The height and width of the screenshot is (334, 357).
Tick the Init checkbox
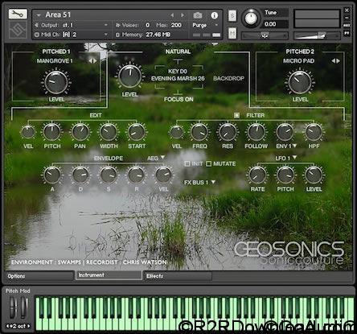point(187,163)
